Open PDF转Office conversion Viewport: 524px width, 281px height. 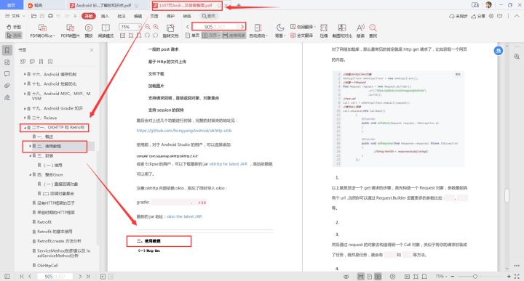click(42, 31)
